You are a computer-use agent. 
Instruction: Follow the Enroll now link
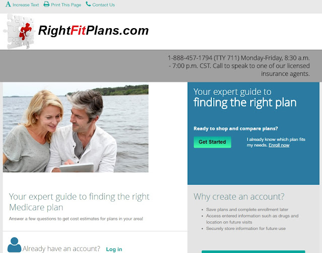279,145
